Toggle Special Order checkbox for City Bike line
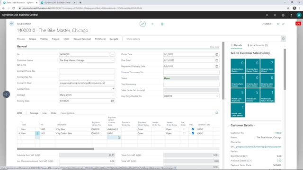This screenshot has height=170, width=303. tap(184, 129)
